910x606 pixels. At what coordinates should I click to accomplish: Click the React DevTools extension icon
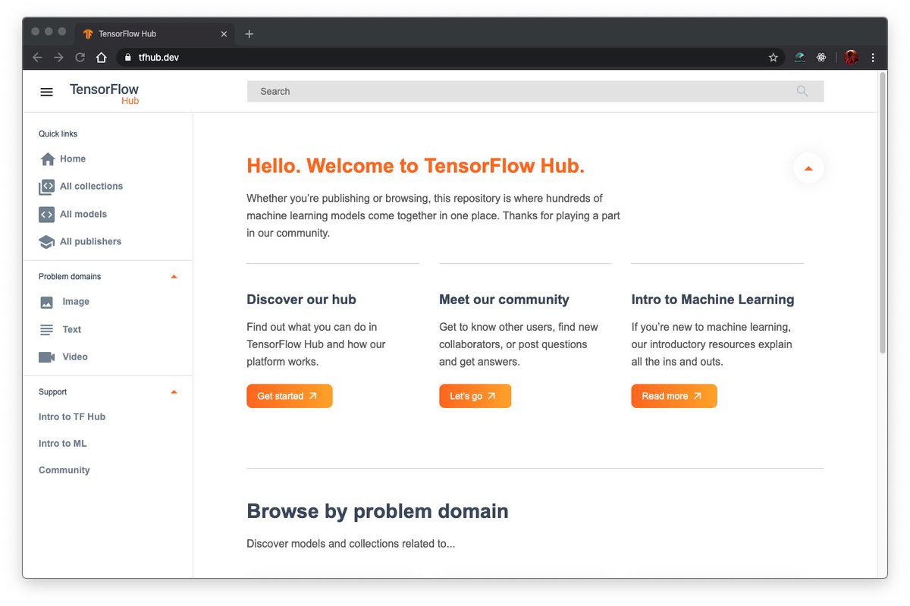pyautogui.click(x=821, y=58)
